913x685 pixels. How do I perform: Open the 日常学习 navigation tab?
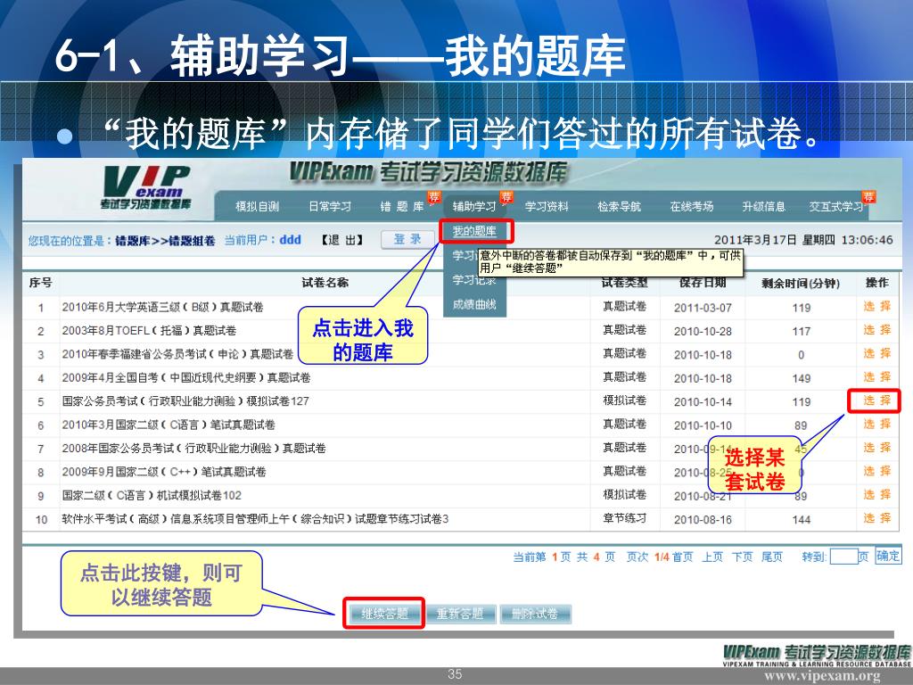(330, 207)
